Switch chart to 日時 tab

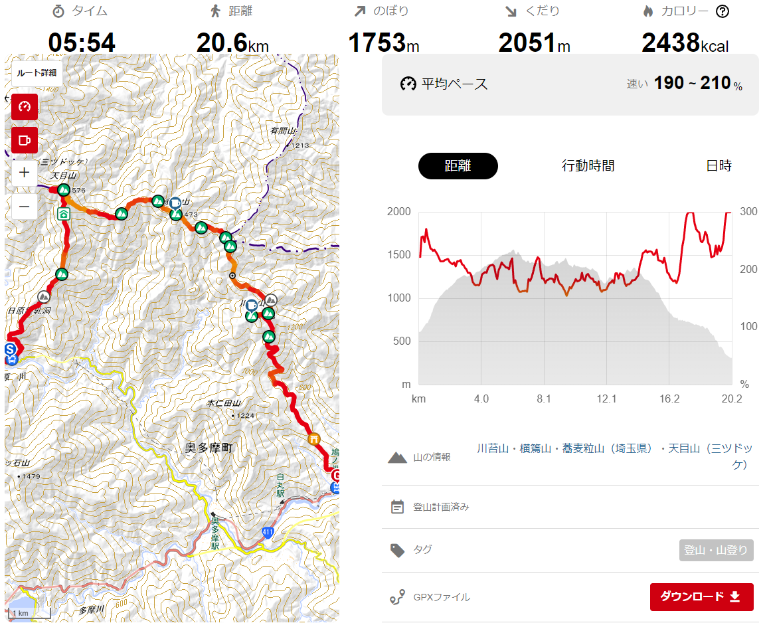[x=719, y=166]
